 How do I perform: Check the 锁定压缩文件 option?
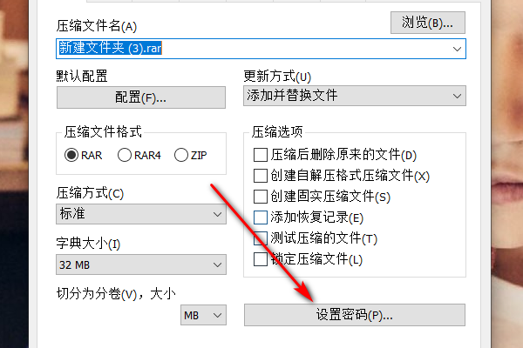pos(260,259)
